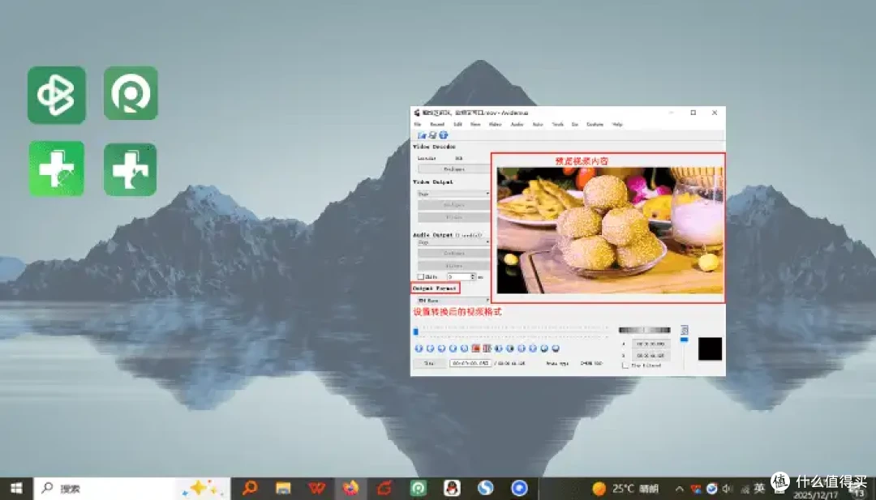The height and width of the screenshot is (500, 876).
Task: Enable the audio Shift checkbox
Action: pyautogui.click(x=421, y=277)
